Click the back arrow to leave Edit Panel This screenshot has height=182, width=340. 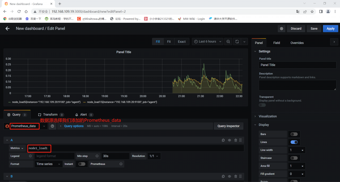7,29
